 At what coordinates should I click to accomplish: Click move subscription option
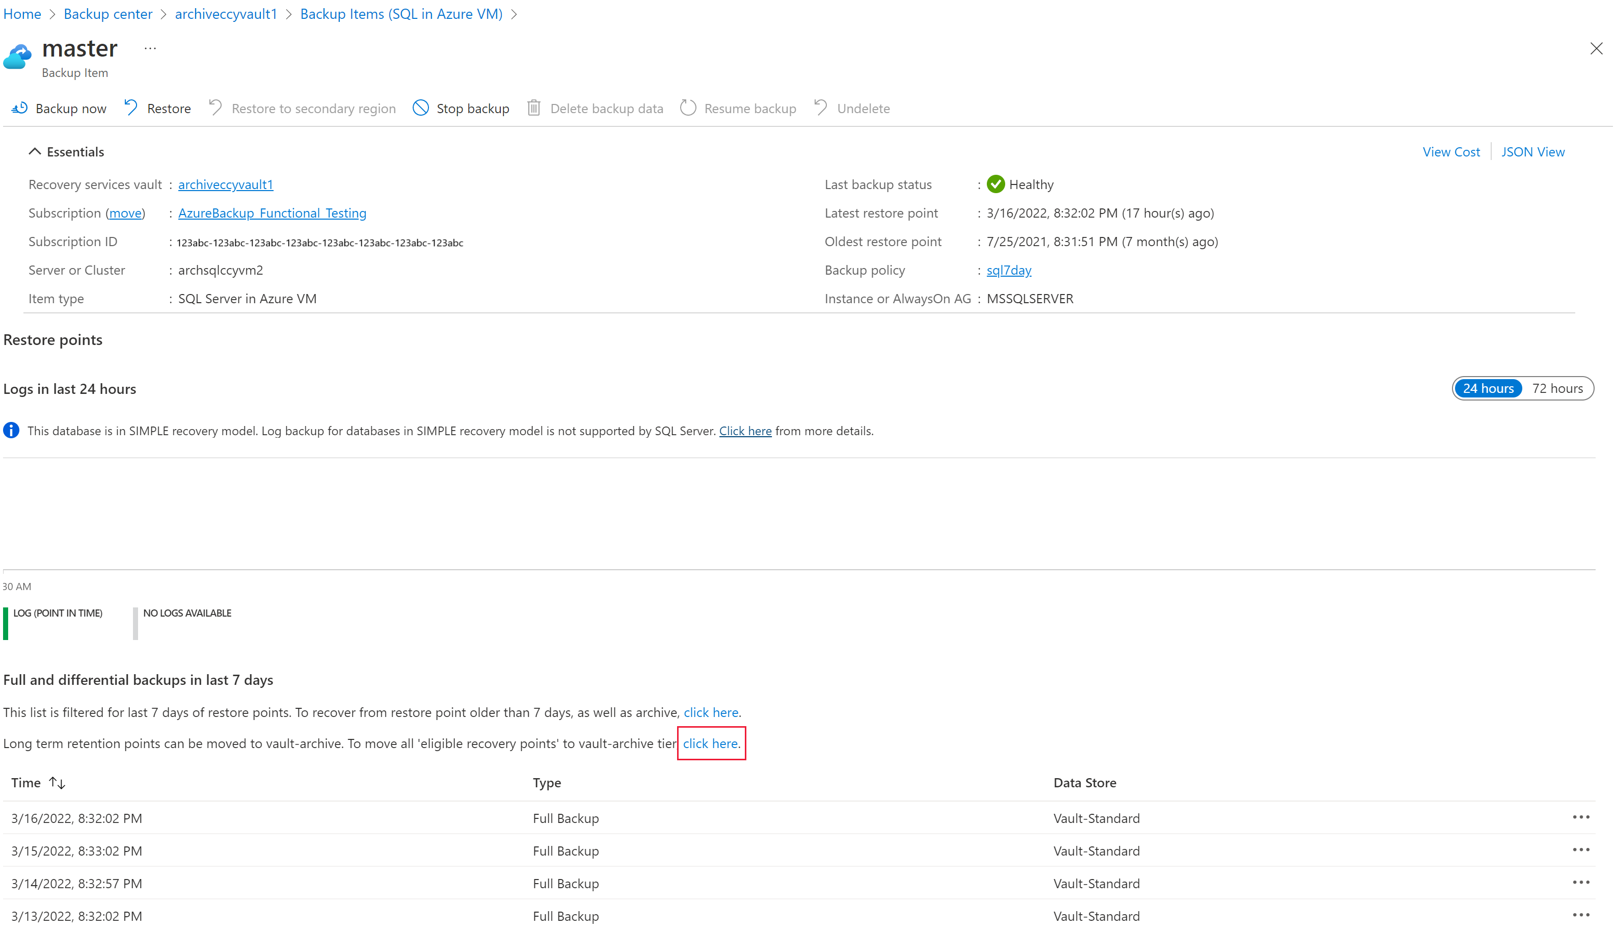pos(124,213)
